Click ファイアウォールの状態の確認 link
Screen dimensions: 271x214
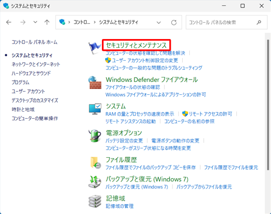[x=133, y=87]
